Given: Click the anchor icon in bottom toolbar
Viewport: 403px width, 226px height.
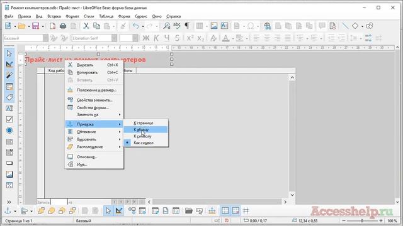Looking at the screenshot, I should point(8,211).
